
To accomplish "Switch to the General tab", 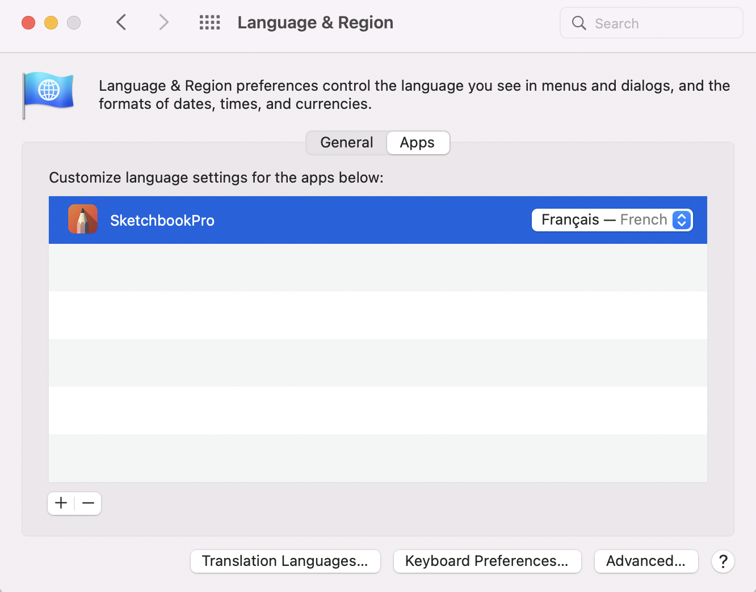I will point(347,143).
